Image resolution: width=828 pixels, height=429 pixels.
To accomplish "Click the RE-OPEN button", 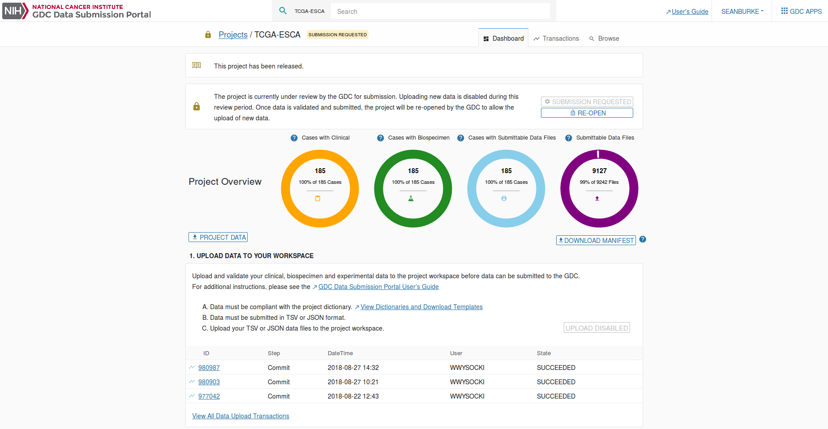I will click(x=587, y=113).
